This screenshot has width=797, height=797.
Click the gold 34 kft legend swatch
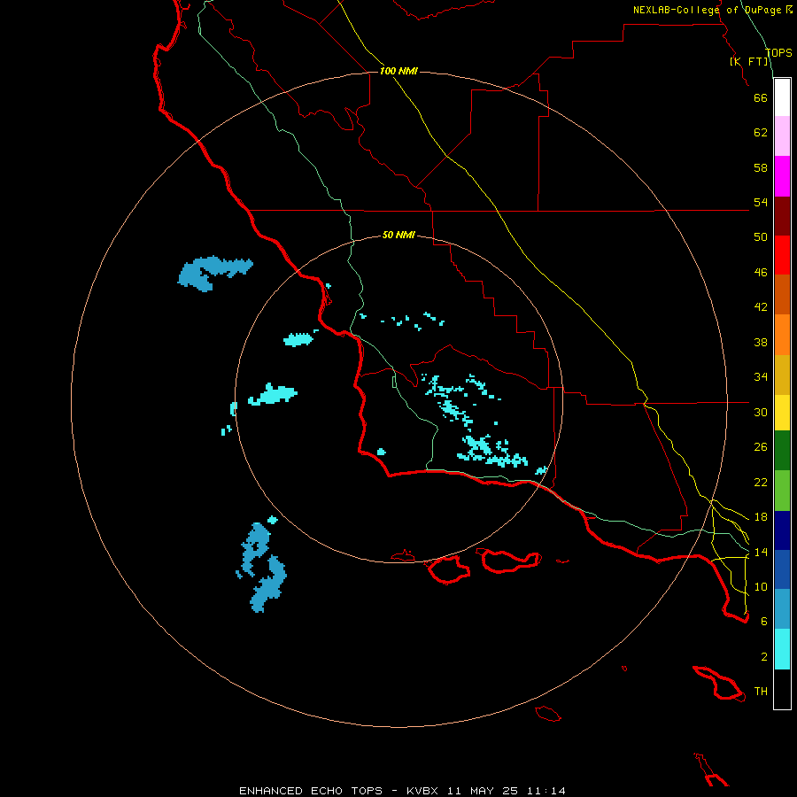(x=782, y=375)
